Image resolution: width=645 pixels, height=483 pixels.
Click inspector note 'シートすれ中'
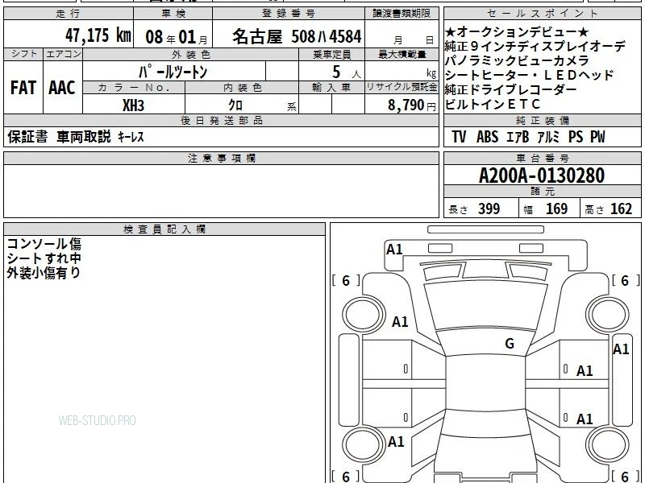click(44, 258)
